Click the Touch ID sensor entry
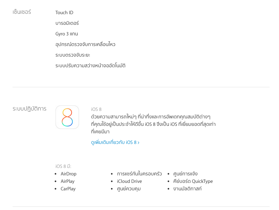The height and width of the screenshot is (210, 279). 64,13
